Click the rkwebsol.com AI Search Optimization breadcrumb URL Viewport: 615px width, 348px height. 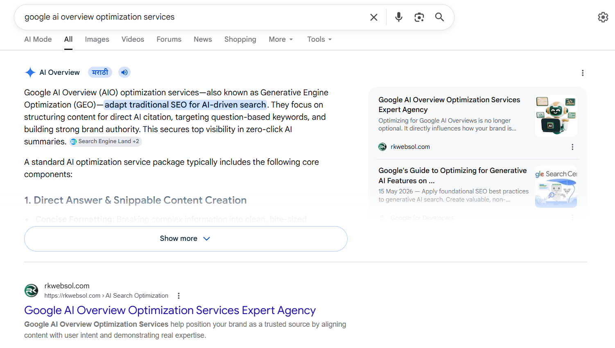pyautogui.click(x=106, y=296)
